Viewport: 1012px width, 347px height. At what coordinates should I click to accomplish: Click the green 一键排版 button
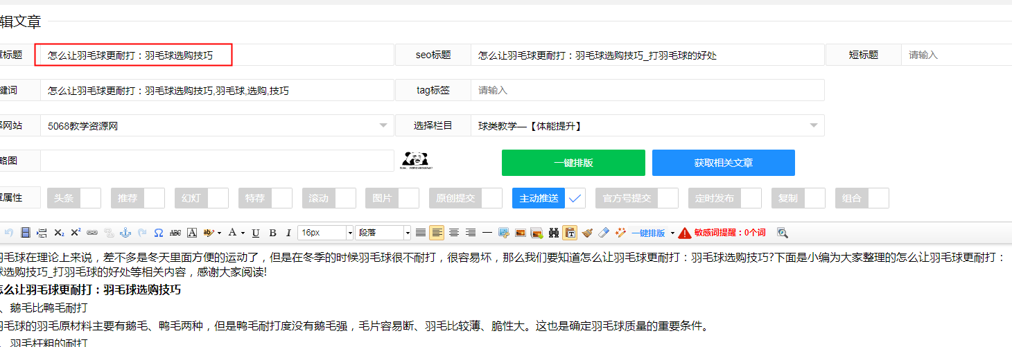573,163
